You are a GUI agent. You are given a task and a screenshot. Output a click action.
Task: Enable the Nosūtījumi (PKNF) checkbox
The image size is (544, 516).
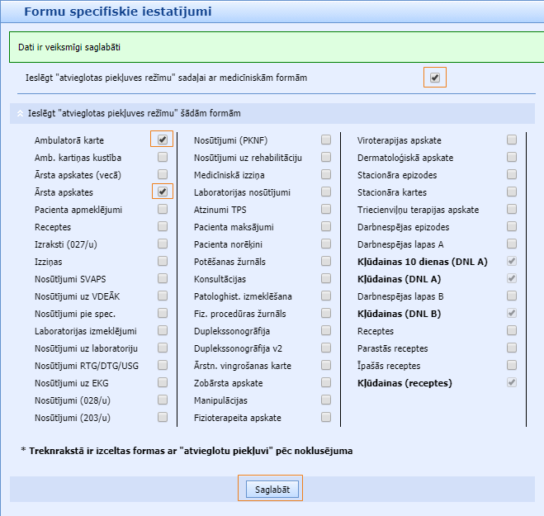(x=327, y=140)
